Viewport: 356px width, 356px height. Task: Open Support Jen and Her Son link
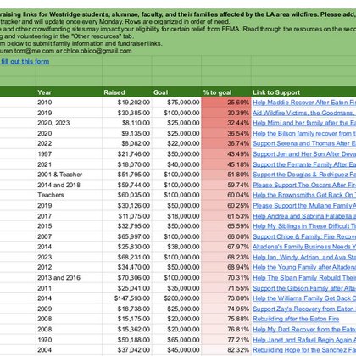[x=304, y=154]
